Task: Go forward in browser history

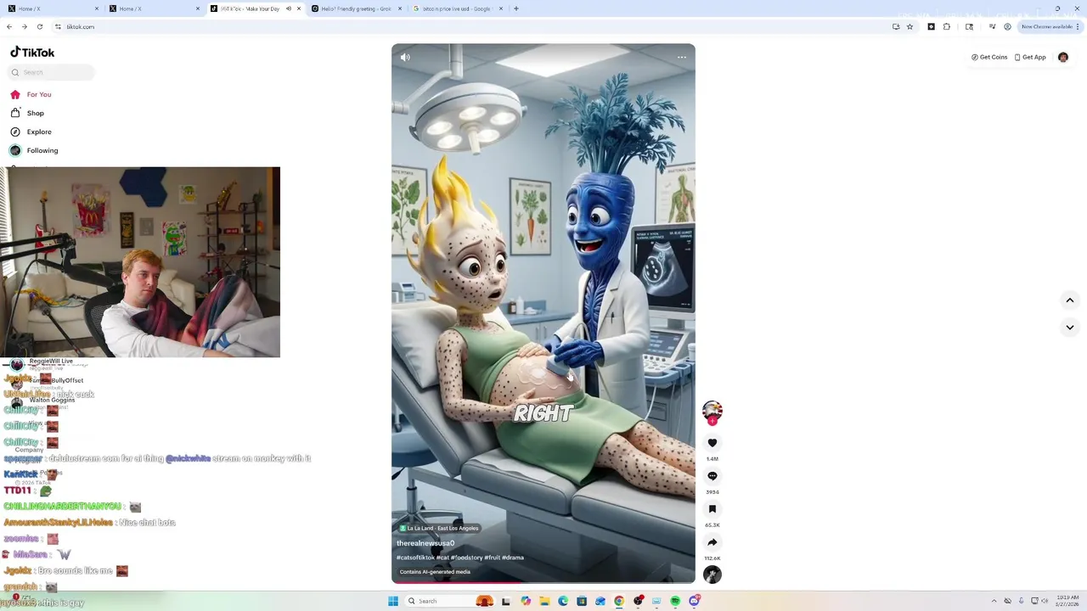Action: (24, 26)
